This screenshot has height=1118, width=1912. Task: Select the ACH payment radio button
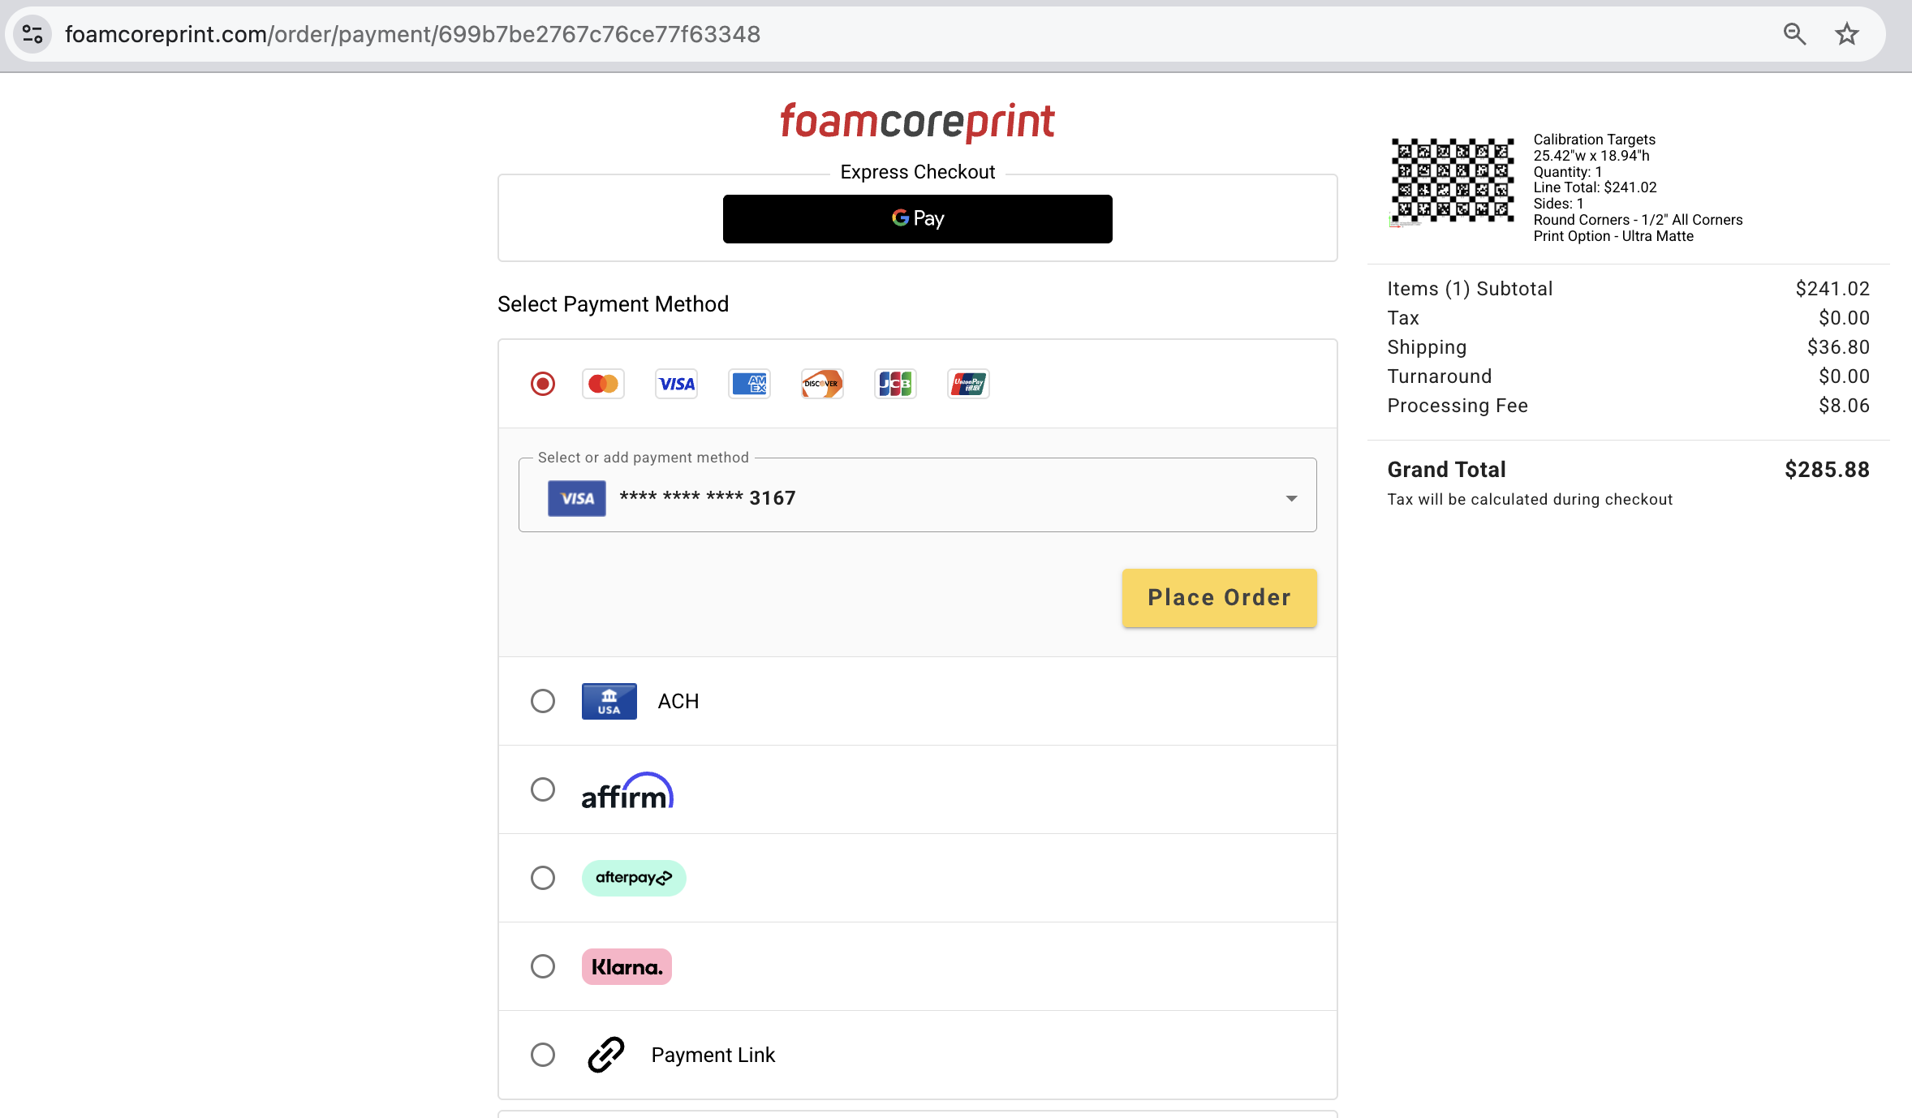point(543,701)
